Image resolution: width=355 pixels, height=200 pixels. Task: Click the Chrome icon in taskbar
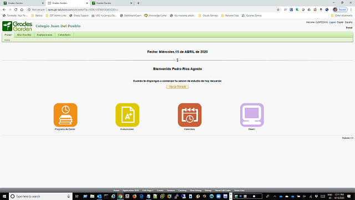120,196
